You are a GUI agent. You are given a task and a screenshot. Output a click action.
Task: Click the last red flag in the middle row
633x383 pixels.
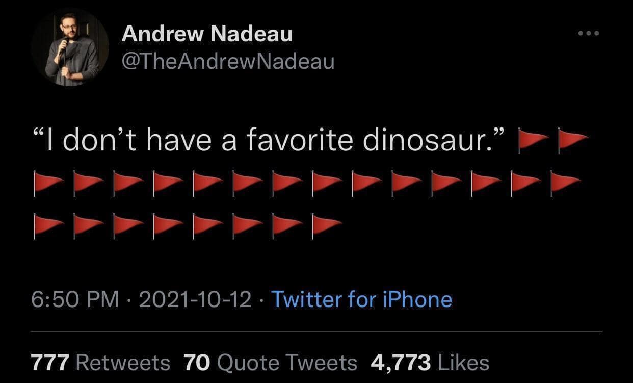click(565, 183)
